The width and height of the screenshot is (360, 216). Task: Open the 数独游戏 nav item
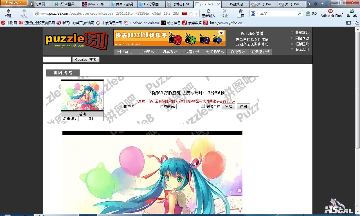coord(238,52)
